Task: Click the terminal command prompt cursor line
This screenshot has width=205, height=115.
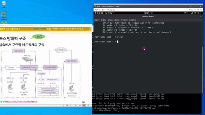Action: coord(106,42)
